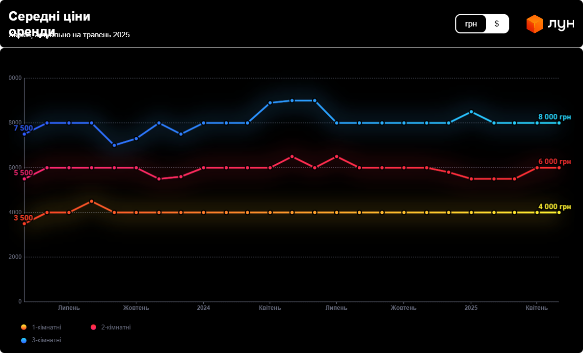The width and height of the screenshot is (583, 353).
Task: Click the '6 000 грн' end label
Action: [555, 161]
